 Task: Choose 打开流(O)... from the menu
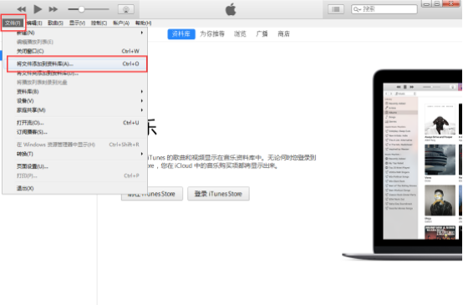pyautogui.click(x=74, y=123)
